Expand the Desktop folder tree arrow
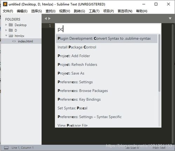The height and width of the screenshot is (151, 175). click(x=6, y=25)
